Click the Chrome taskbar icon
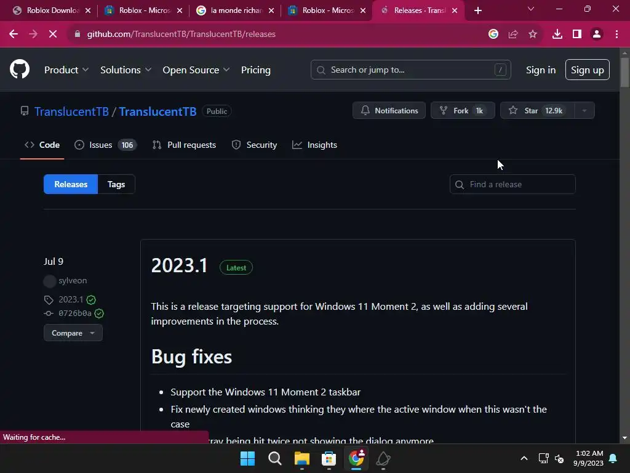Viewport: 630px width, 473px height. 356,458
